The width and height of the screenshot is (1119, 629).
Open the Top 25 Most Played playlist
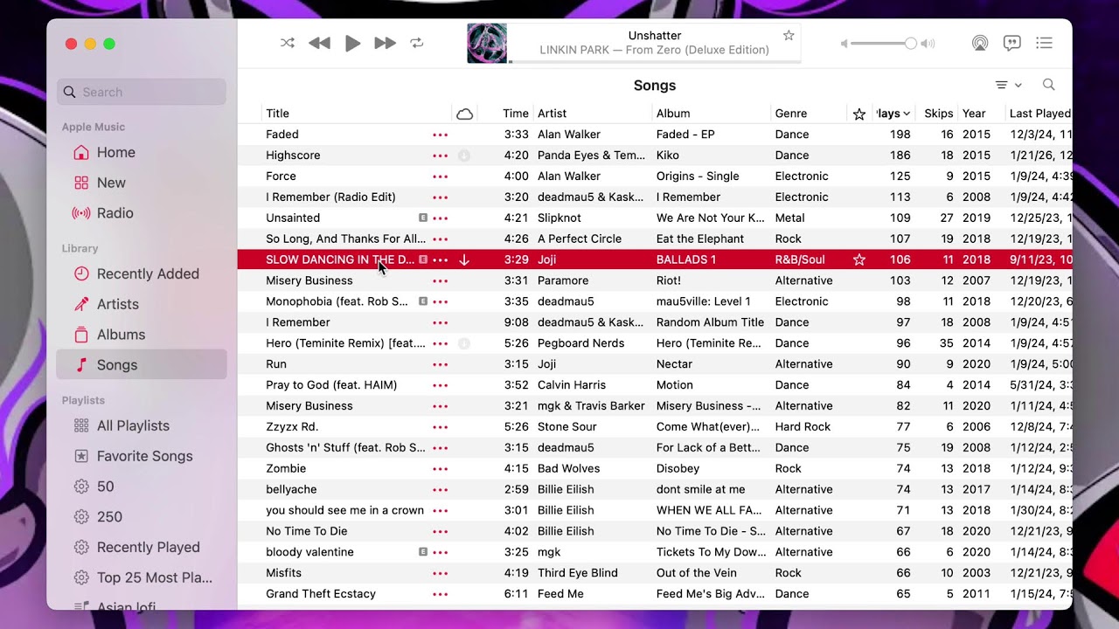tap(142, 577)
